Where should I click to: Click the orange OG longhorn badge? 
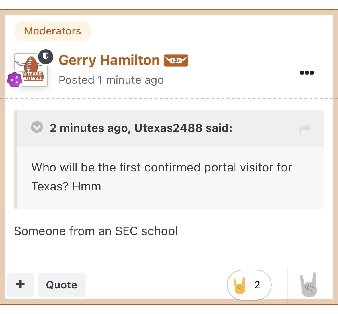click(x=176, y=61)
